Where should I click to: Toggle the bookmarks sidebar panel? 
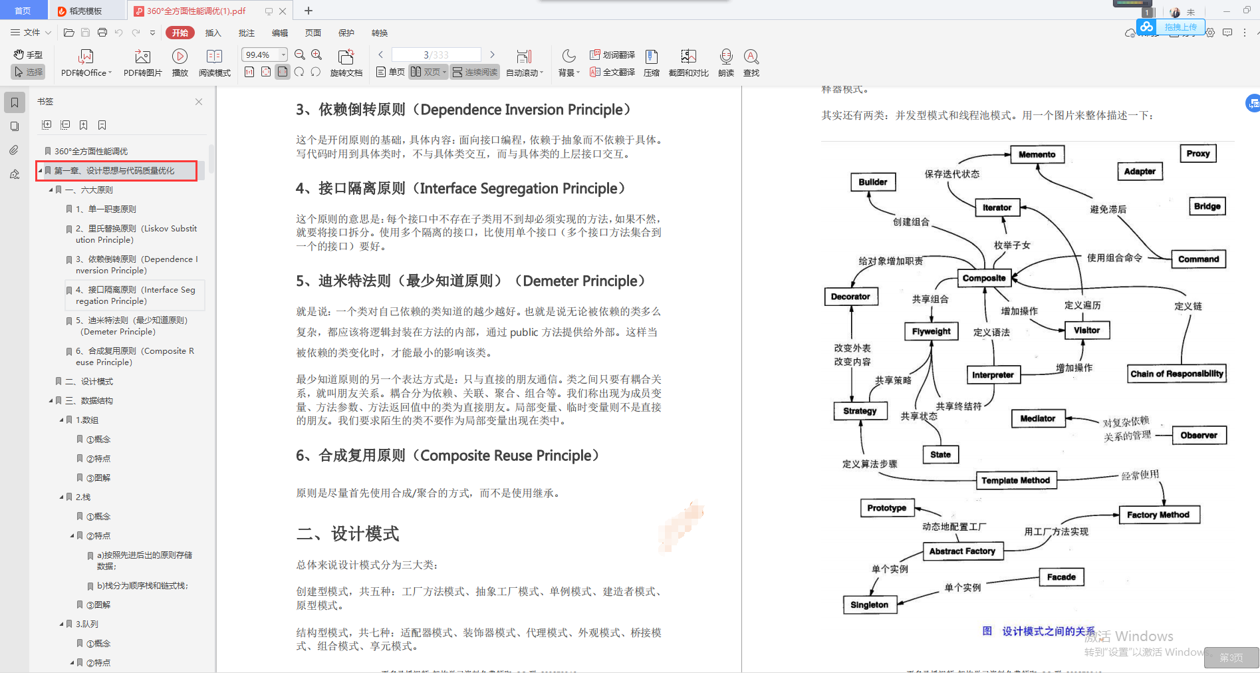(x=15, y=102)
